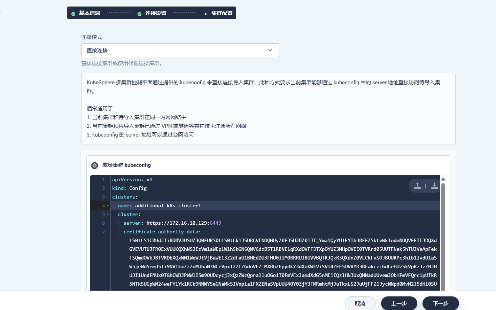Click the download kubeconfig icon in the editor

tap(434, 186)
